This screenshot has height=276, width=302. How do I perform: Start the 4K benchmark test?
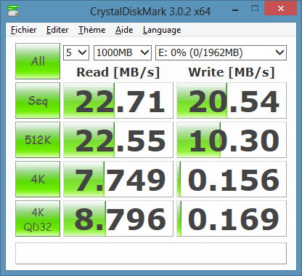click(38, 179)
